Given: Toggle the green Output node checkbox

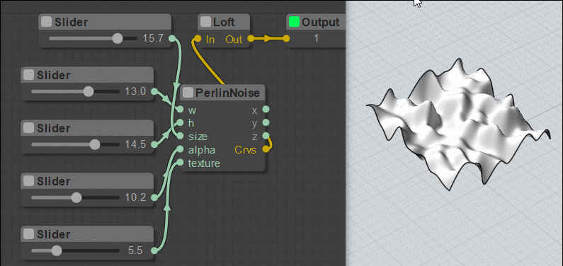Looking at the screenshot, I should (294, 22).
